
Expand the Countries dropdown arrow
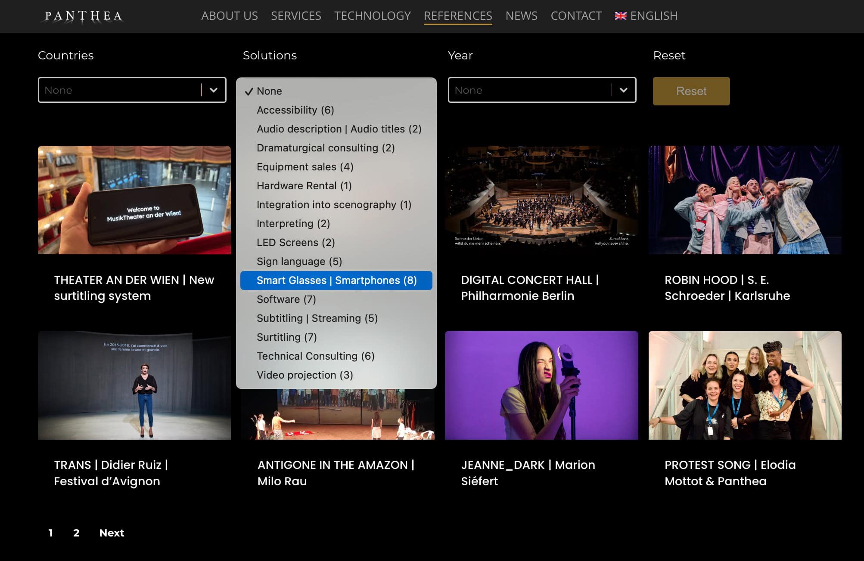pos(213,90)
